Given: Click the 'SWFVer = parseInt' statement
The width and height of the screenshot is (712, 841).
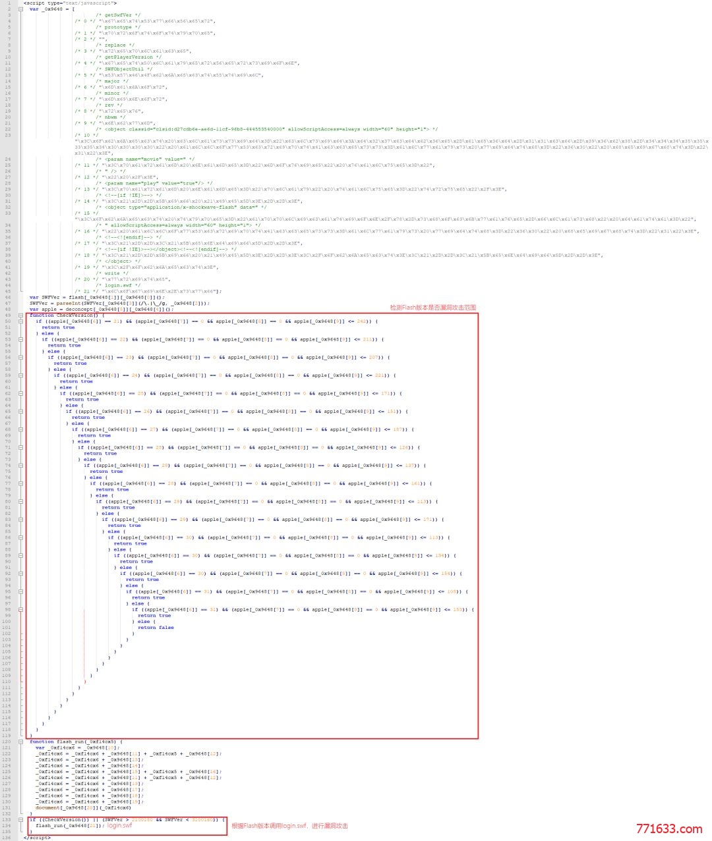Looking at the screenshot, I should point(119,304).
